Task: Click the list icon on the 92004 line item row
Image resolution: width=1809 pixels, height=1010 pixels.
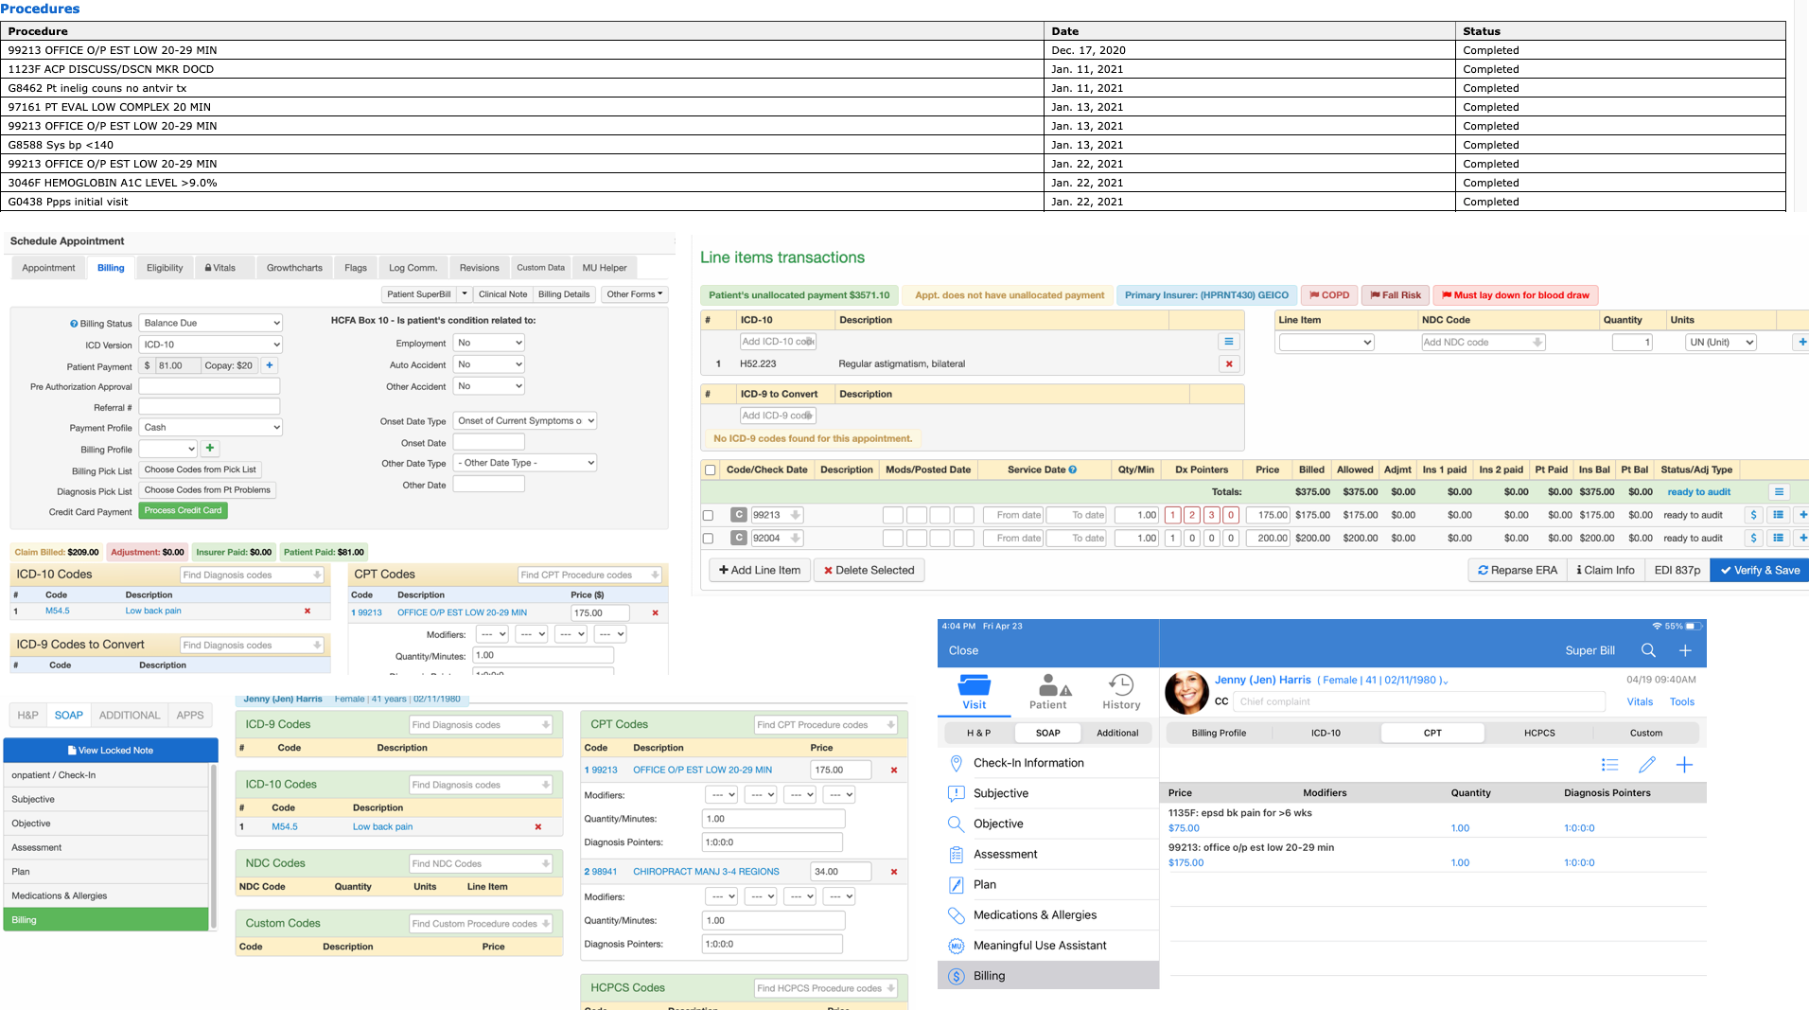Action: pyautogui.click(x=1779, y=538)
